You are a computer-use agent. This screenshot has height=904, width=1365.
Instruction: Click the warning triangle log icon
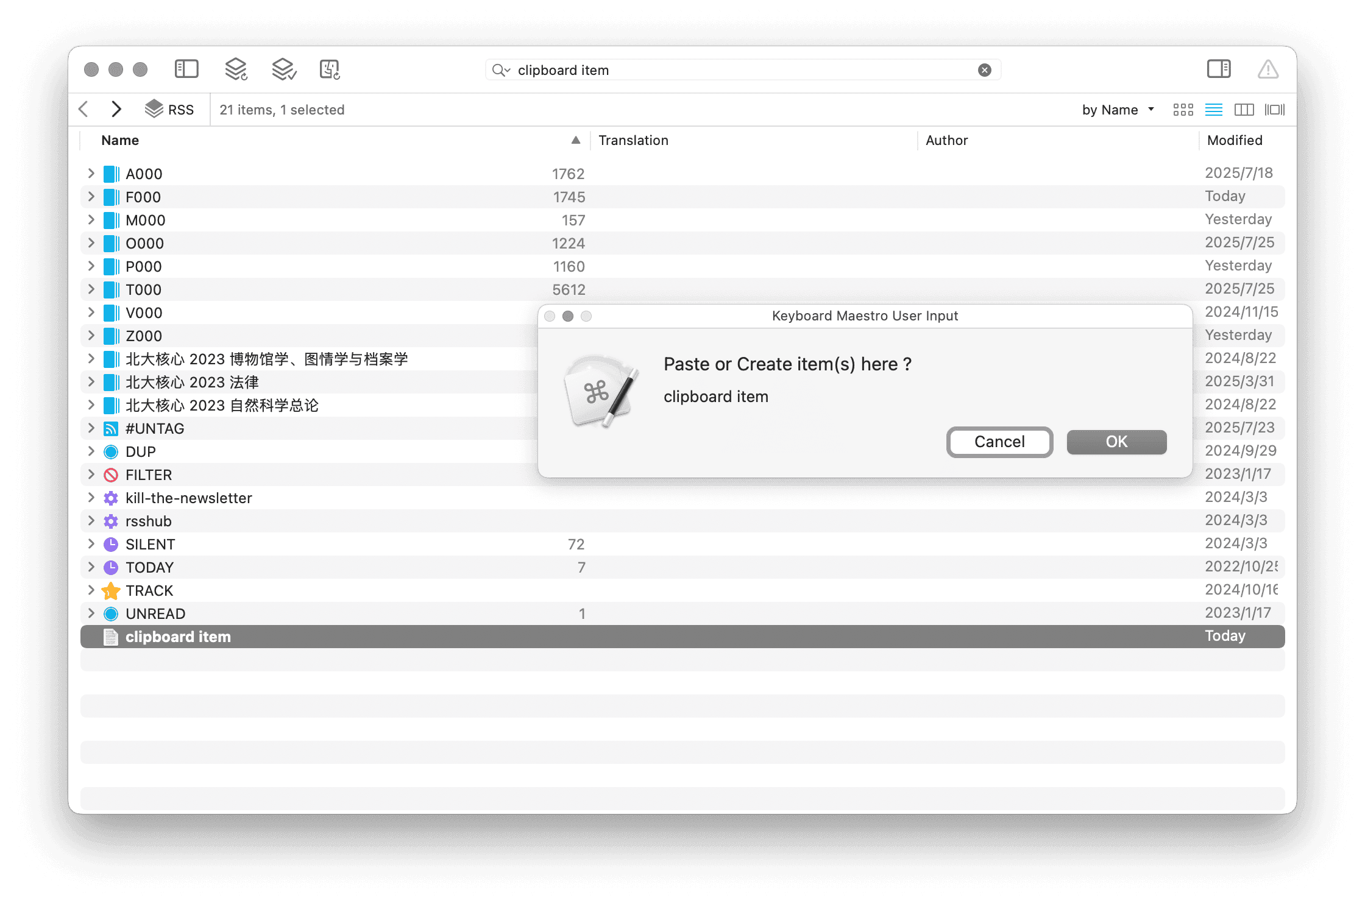[1268, 69]
